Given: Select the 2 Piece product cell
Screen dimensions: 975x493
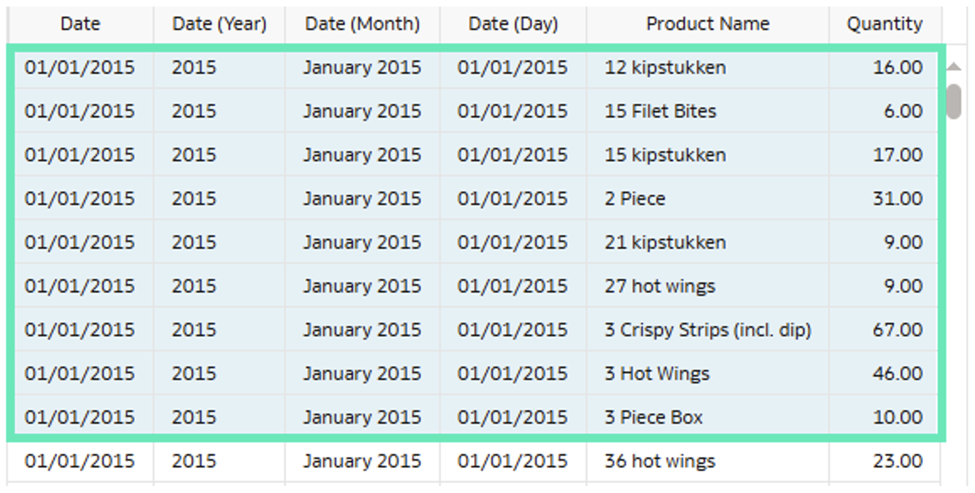Looking at the screenshot, I should 635,199.
